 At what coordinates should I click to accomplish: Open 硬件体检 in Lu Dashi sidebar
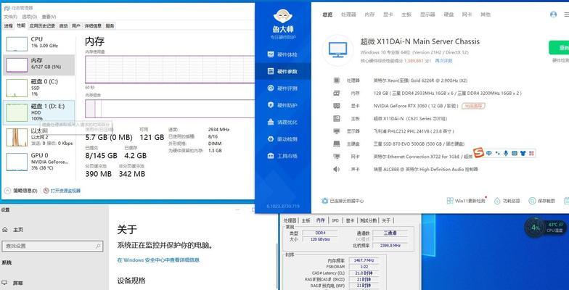(x=283, y=55)
